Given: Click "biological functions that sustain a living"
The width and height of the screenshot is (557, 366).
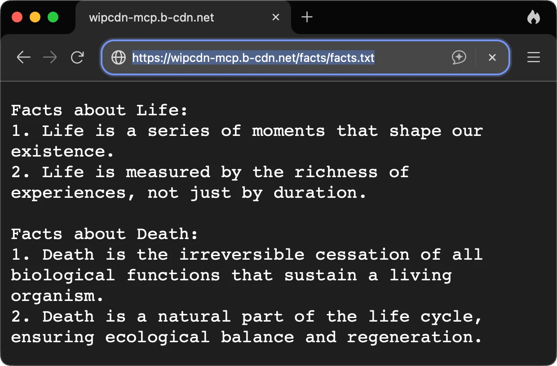Looking at the screenshot, I should pyautogui.click(x=231, y=275).
